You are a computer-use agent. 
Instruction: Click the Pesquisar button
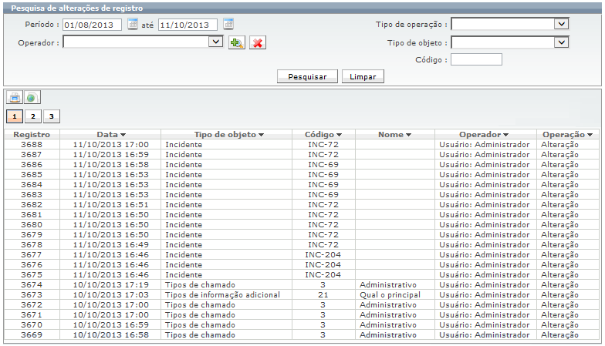point(307,76)
